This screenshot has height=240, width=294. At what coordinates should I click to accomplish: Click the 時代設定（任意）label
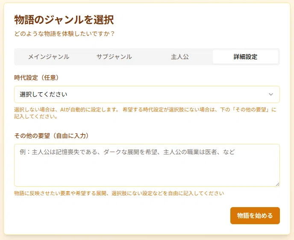pos(37,78)
